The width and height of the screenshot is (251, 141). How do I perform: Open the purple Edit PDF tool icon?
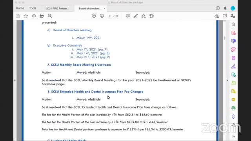click(234, 58)
